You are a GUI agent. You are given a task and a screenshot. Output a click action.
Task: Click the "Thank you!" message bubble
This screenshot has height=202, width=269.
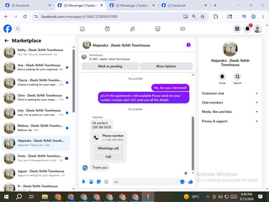100,168
